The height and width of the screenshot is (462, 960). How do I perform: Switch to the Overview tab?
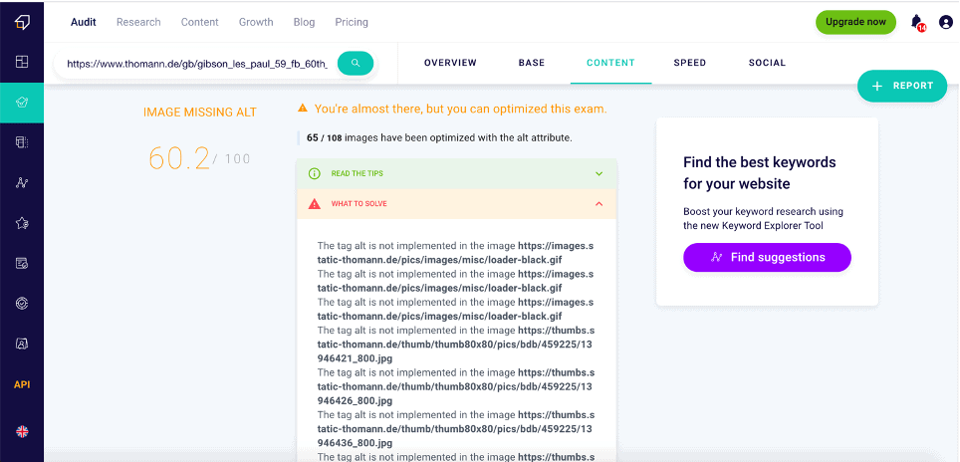[x=450, y=63]
